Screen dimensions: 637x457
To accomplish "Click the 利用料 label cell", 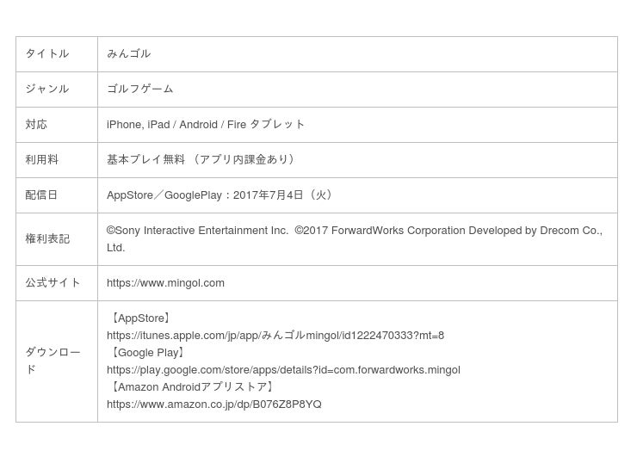I will pyautogui.click(x=42, y=160).
